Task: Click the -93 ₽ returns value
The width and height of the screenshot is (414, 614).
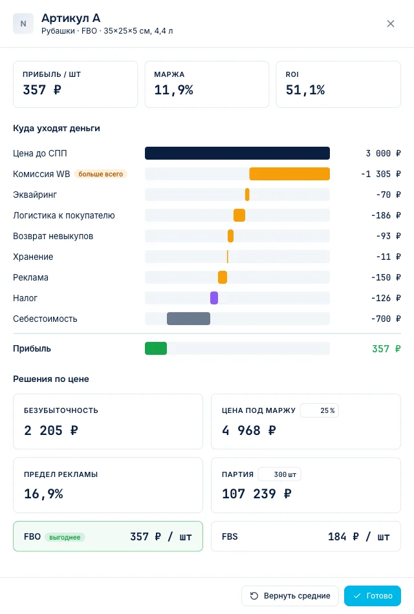Action: 388,236
